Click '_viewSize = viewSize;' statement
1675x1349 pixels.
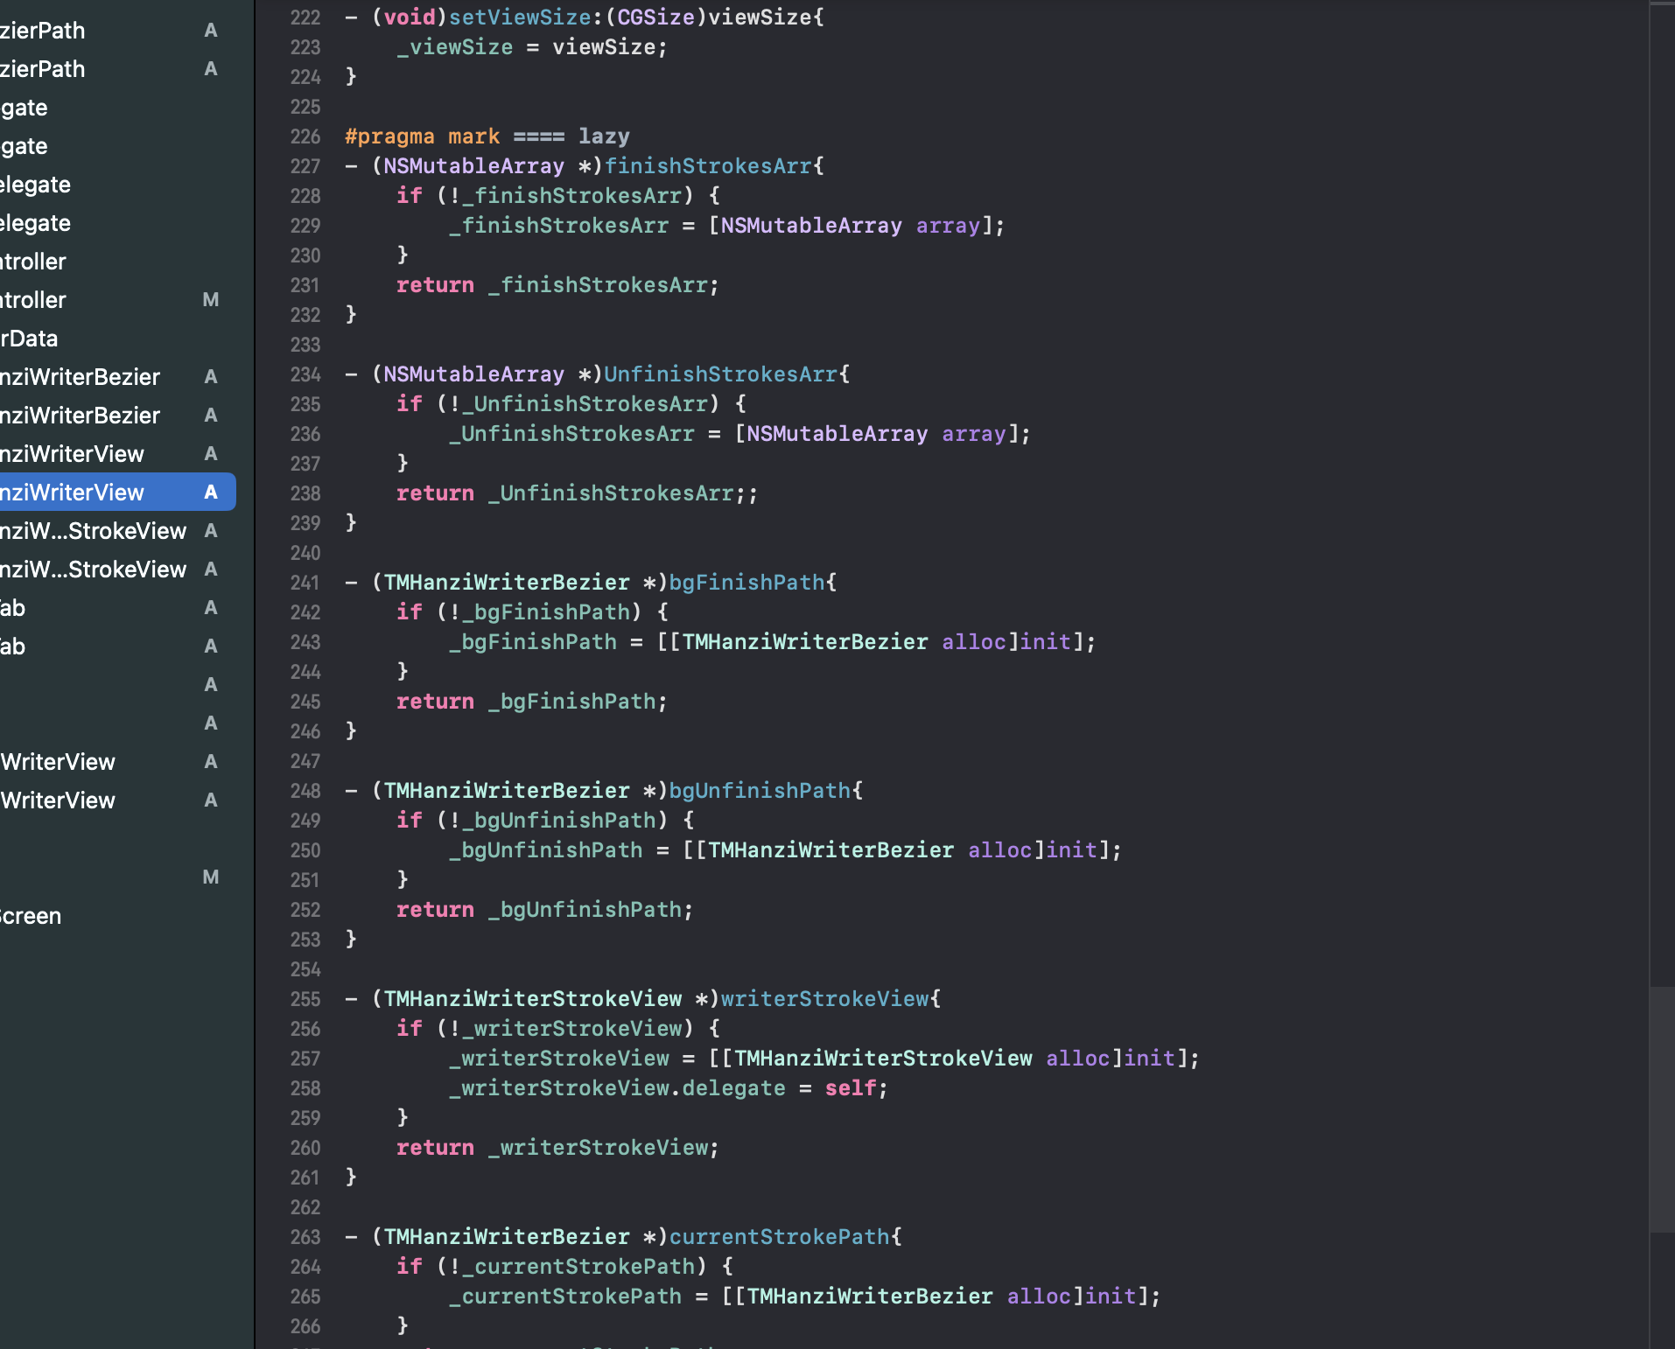(532, 47)
